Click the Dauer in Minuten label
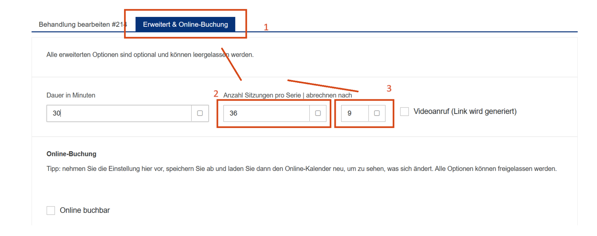Image resolution: width=597 pixels, height=236 pixels. [71, 95]
